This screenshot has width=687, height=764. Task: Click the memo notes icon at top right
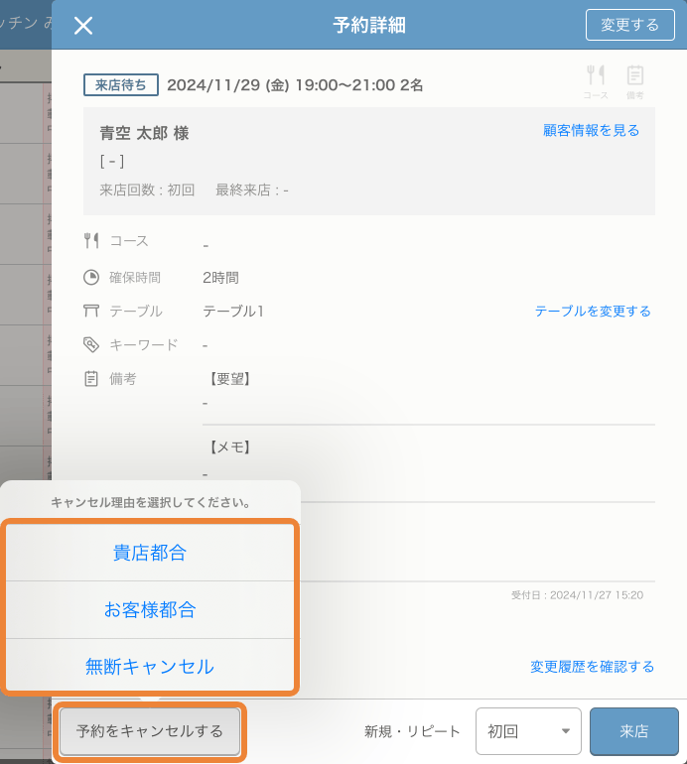[x=635, y=75]
